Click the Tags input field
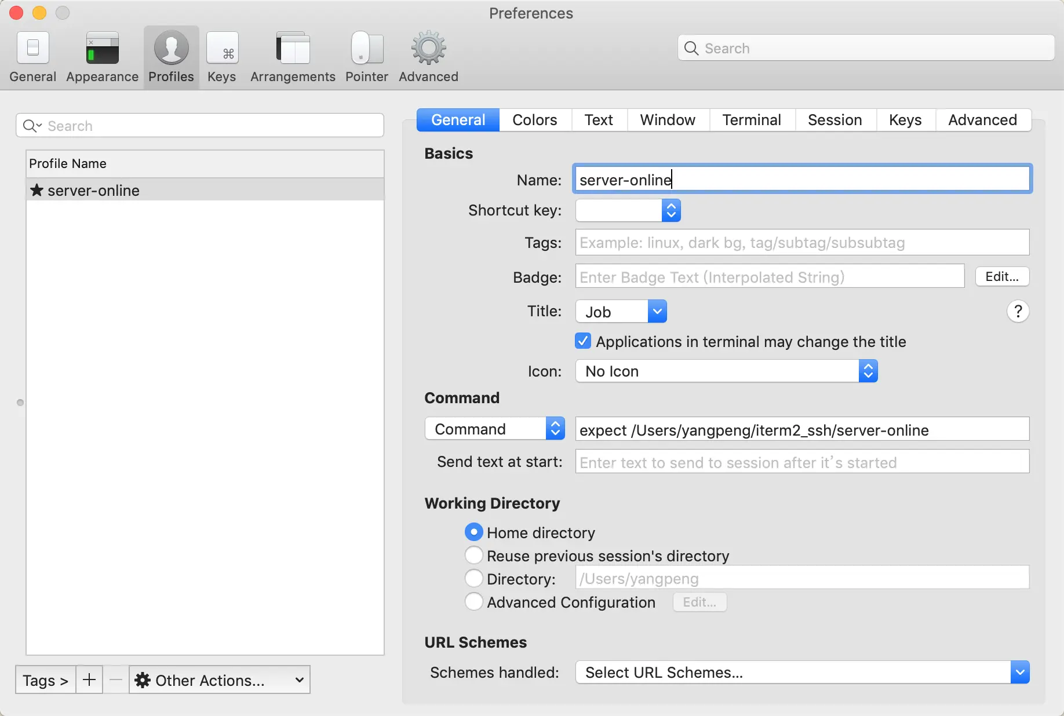Image resolution: width=1064 pixels, height=716 pixels. pyautogui.click(x=803, y=242)
